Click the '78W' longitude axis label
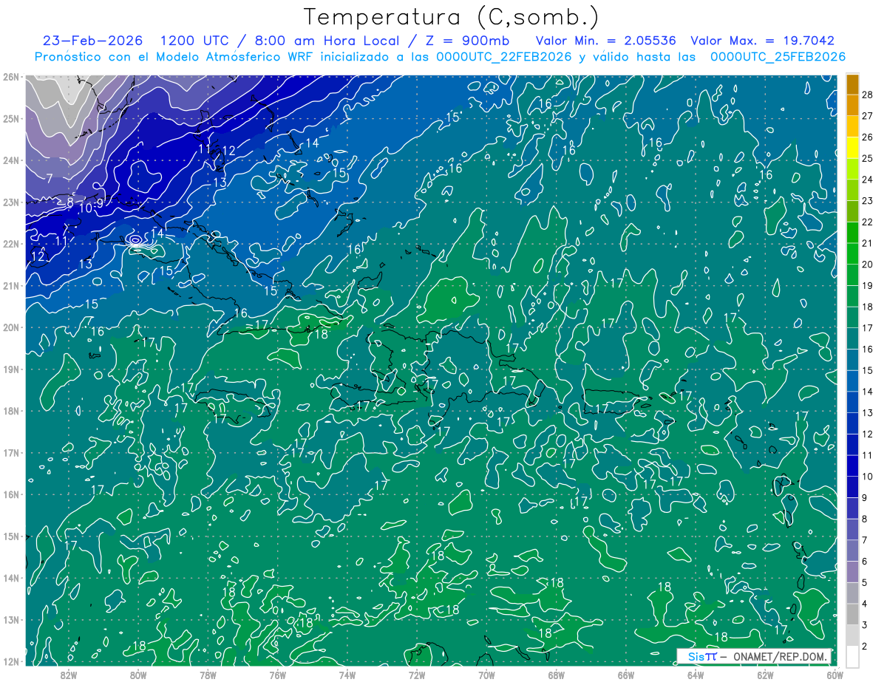 208,675
